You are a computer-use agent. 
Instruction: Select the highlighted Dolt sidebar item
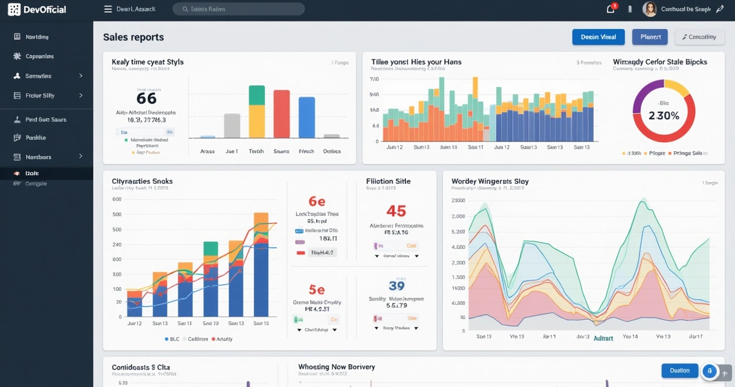click(x=47, y=174)
